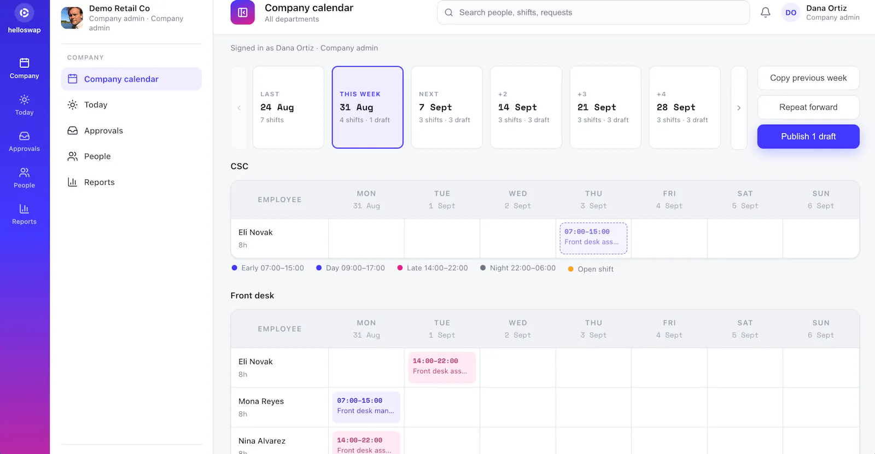
Task: Click the Day 09:00–17:00 legend item
Action: 351,268
